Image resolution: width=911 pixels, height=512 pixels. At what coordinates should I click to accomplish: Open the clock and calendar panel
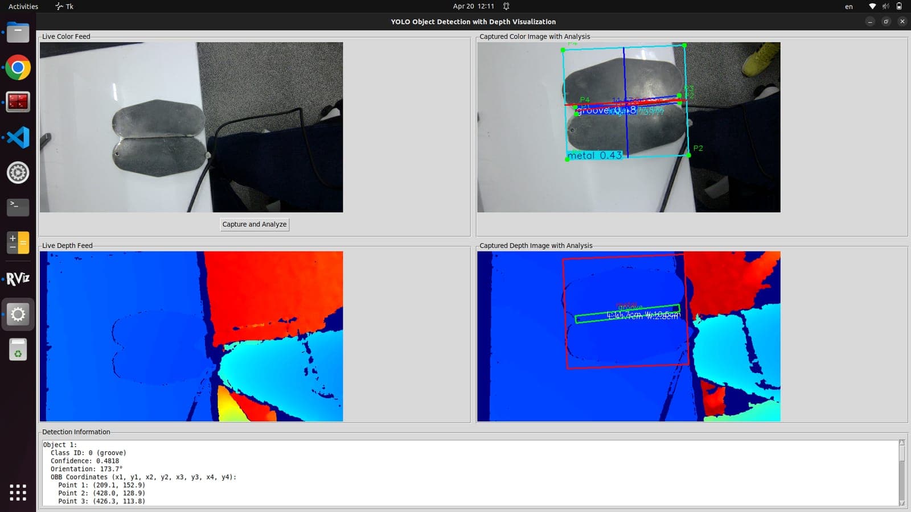(x=473, y=6)
